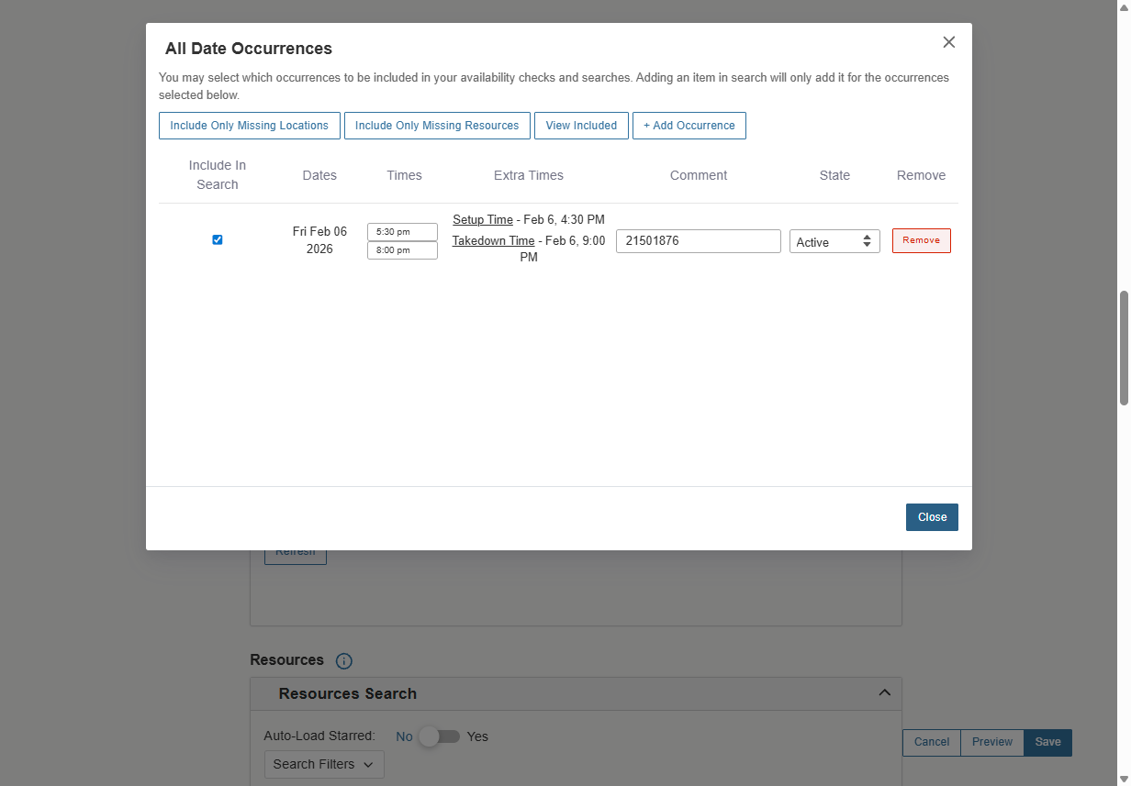Uncheck Include In Search for Fri Feb 06

pyautogui.click(x=218, y=239)
